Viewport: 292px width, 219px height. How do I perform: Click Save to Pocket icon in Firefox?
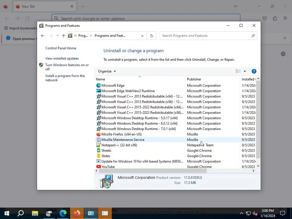[265, 18]
